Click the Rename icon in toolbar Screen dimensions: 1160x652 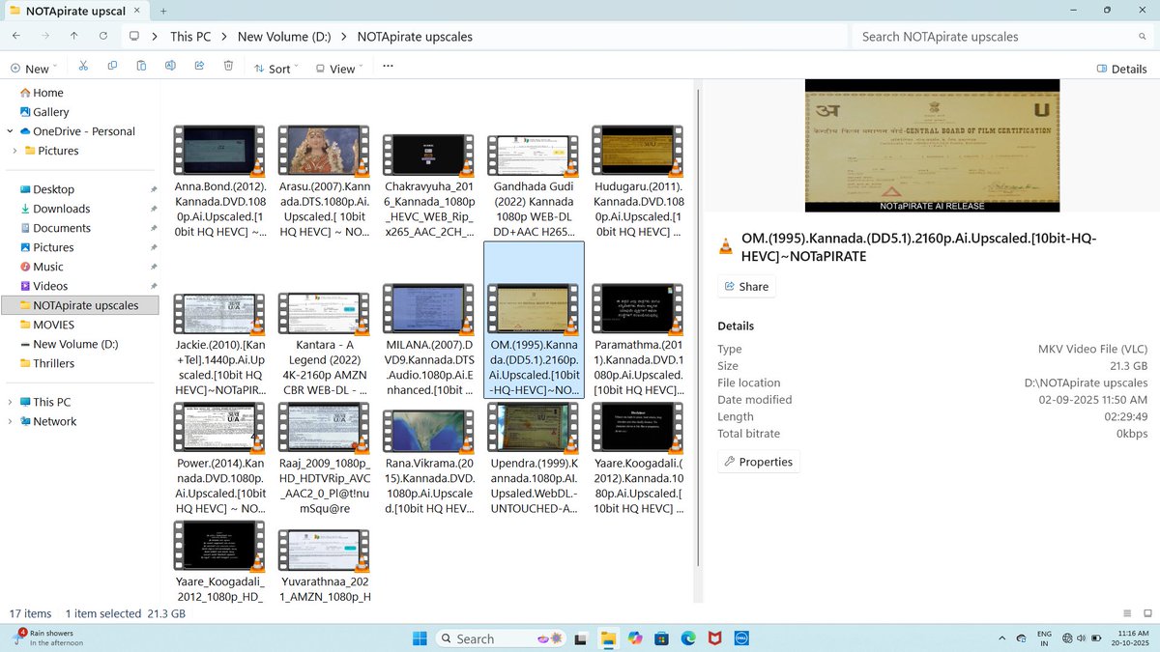tap(170, 67)
